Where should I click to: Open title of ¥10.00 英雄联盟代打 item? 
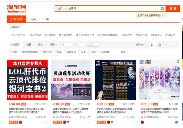point(71,111)
